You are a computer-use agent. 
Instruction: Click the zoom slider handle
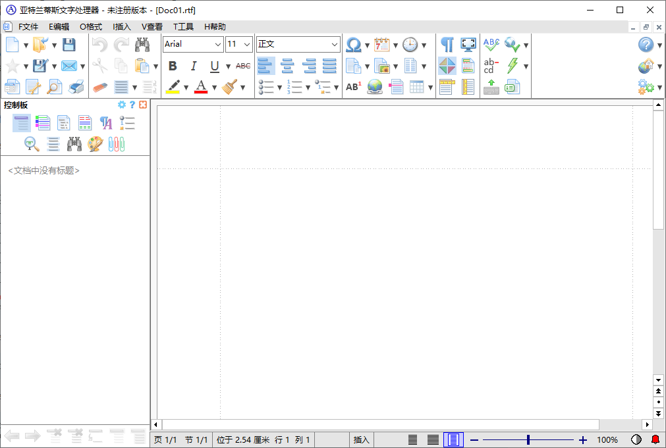coord(528,440)
